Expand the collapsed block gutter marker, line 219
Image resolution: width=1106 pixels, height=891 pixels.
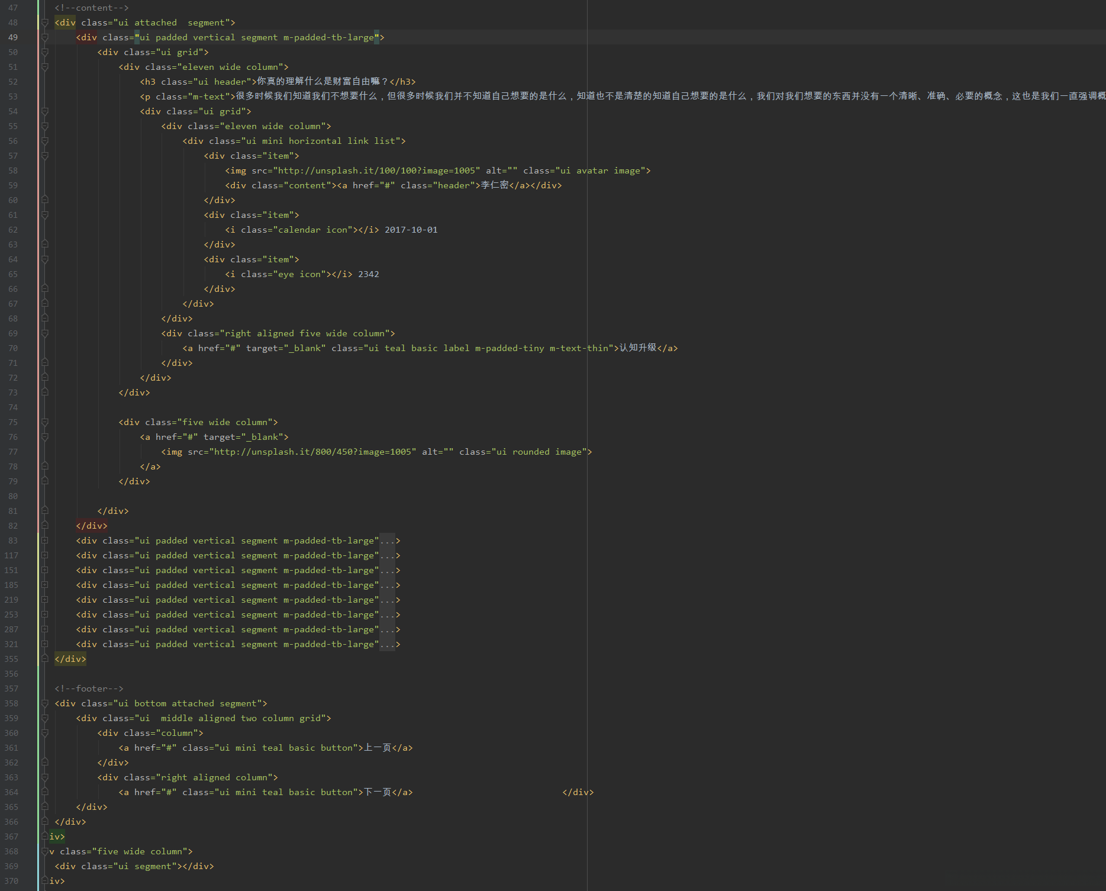coord(45,600)
